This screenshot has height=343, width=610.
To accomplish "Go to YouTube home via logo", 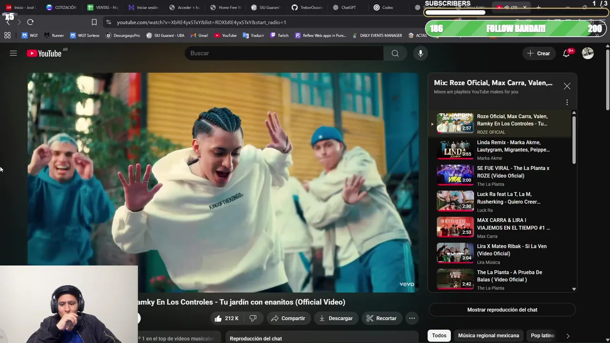I will pos(44,53).
